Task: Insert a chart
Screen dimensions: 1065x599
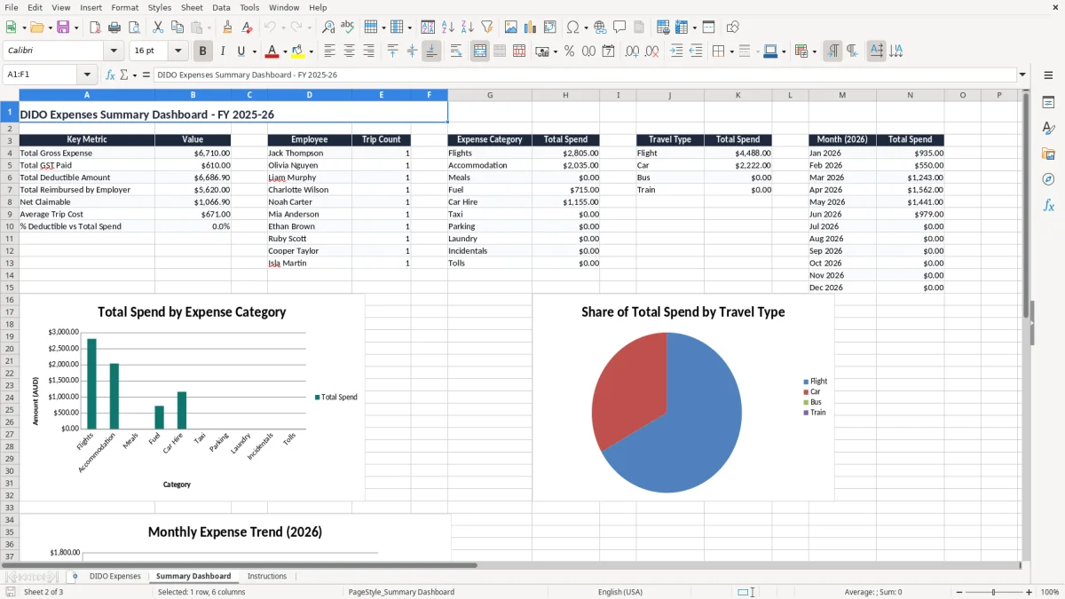Action: click(531, 28)
